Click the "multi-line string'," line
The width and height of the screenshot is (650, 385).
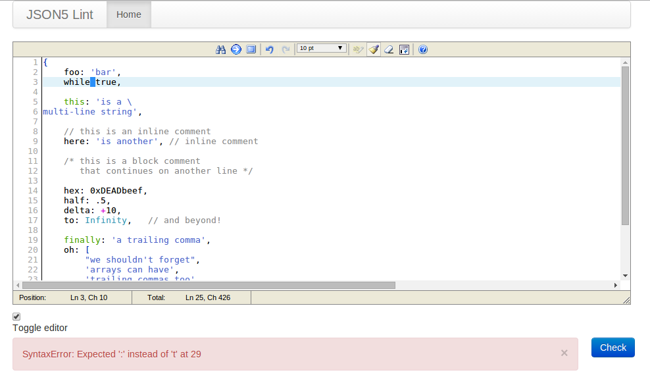(93, 112)
